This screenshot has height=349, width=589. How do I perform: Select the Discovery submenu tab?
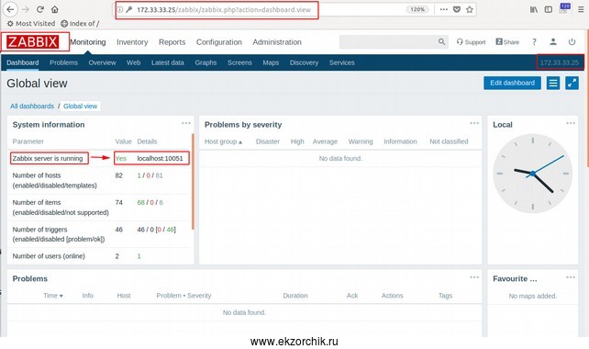(304, 62)
